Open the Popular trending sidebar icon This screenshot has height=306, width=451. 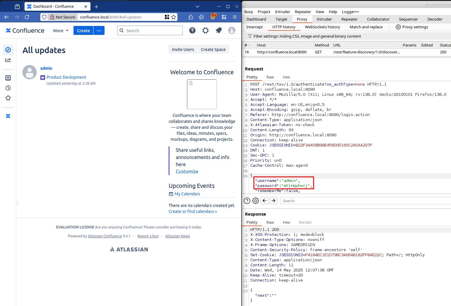point(8,60)
